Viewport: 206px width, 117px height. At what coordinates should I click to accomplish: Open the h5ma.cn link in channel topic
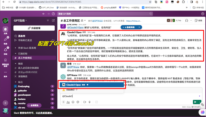(x=134, y=21)
